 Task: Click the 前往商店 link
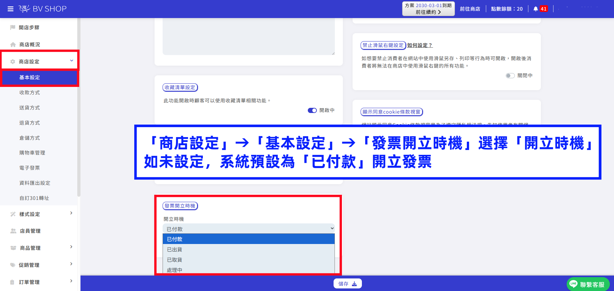[470, 9]
